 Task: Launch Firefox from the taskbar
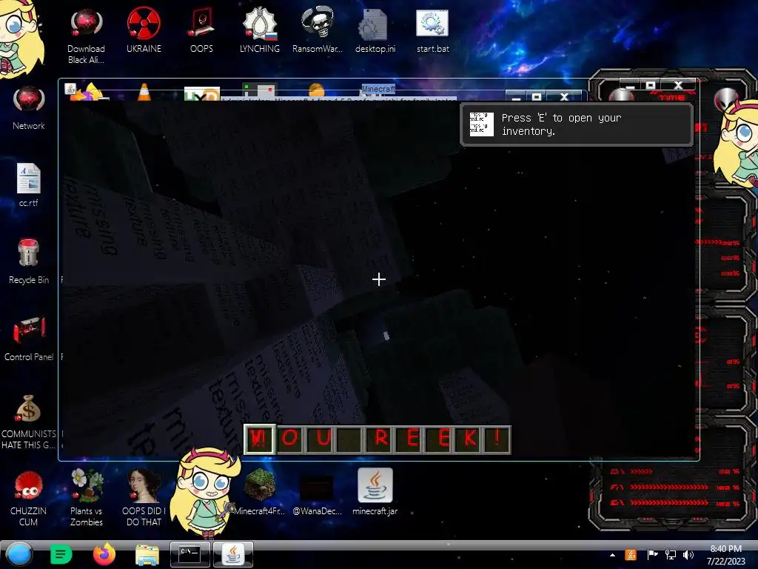point(104,554)
